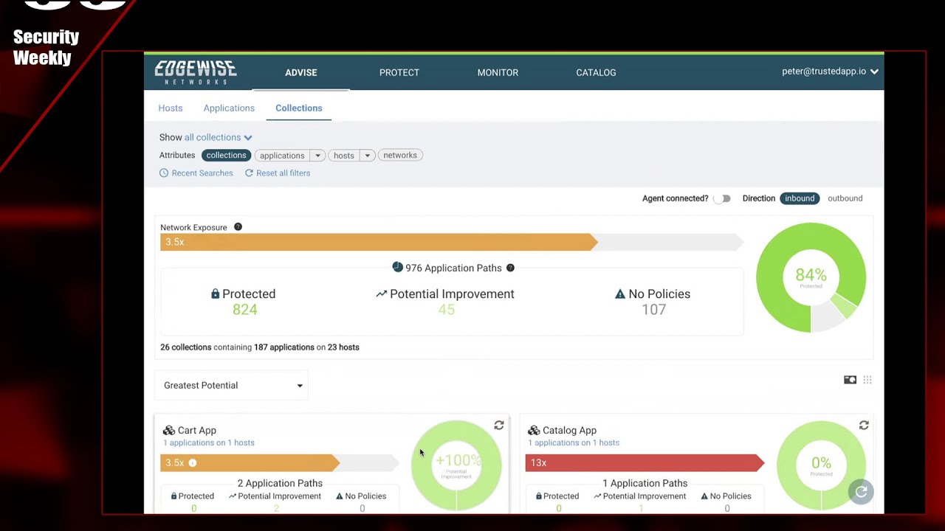Open the CATALOG menu
This screenshot has width=945, height=531.
pos(596,72)
